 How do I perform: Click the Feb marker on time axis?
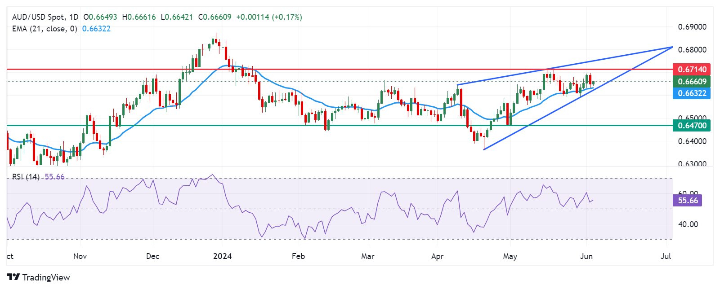click(298, 256)
